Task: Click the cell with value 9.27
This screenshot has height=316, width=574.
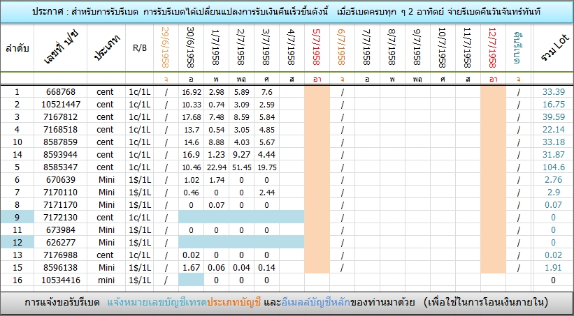Action: 242,155
